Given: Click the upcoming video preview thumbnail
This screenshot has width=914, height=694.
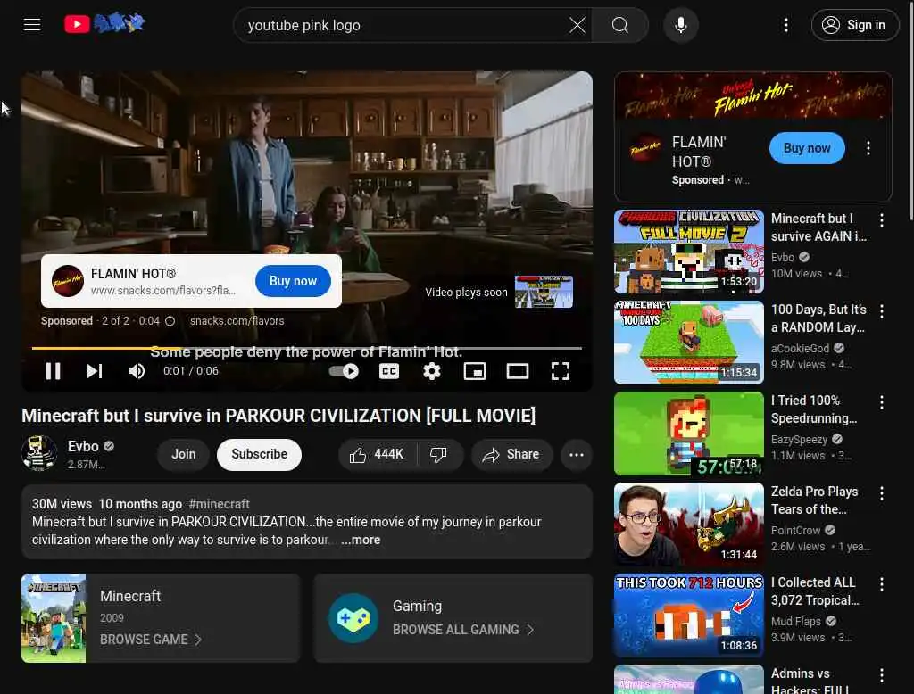Looking at the screenshot, I should (x=544, y=292).
